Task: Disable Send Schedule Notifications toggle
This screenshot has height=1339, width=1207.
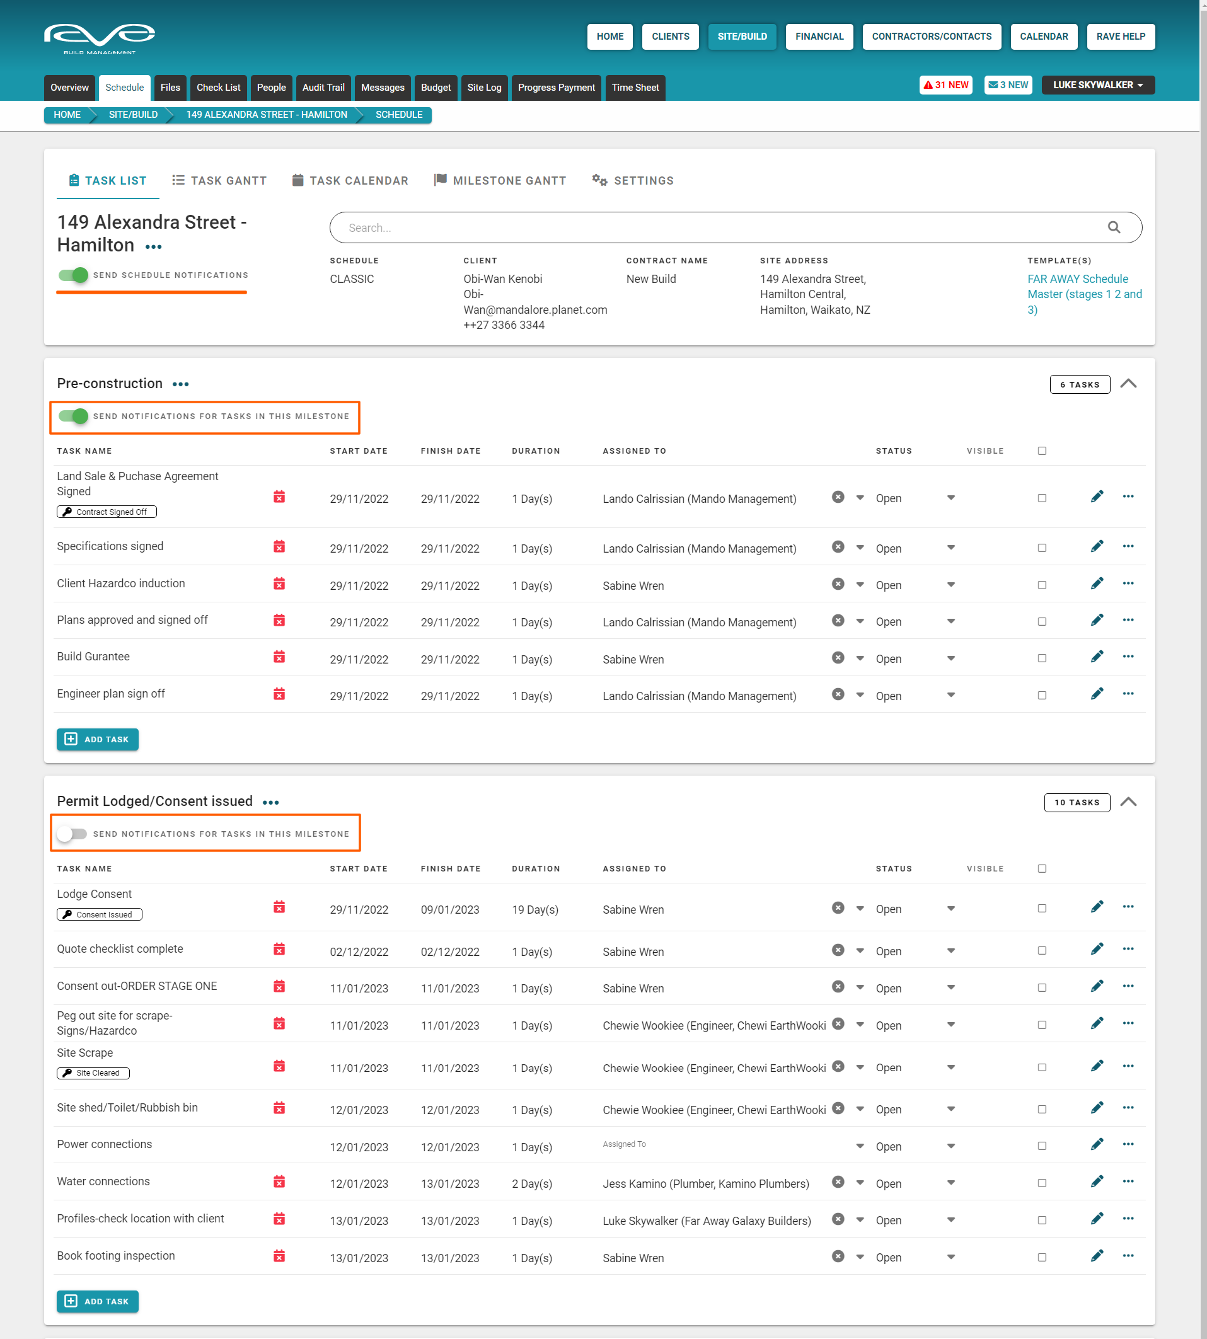Action: tap(73, 275)
